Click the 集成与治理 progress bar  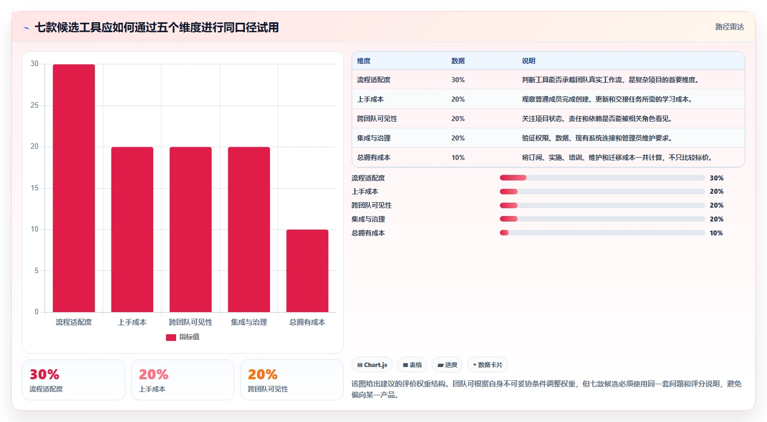click(602, 219)
